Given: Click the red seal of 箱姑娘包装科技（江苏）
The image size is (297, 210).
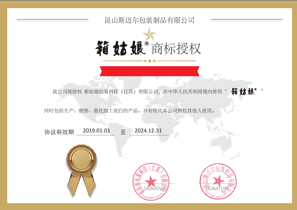Looking at the screenshot, I should pyautogui.click(x=151, y=182).
